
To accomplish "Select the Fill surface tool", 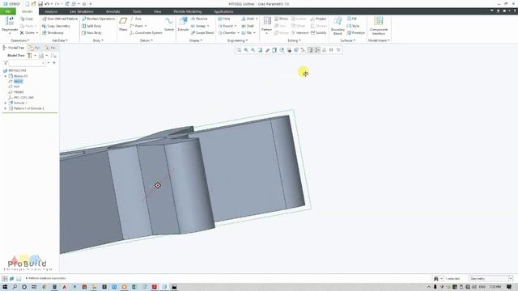I will coord(351,19).
